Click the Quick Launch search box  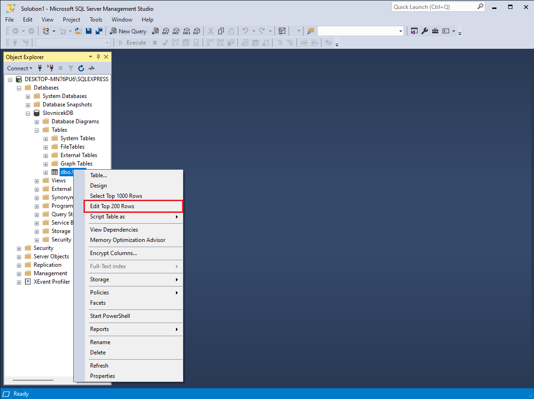pyautogui.click(x=434, y=7)
